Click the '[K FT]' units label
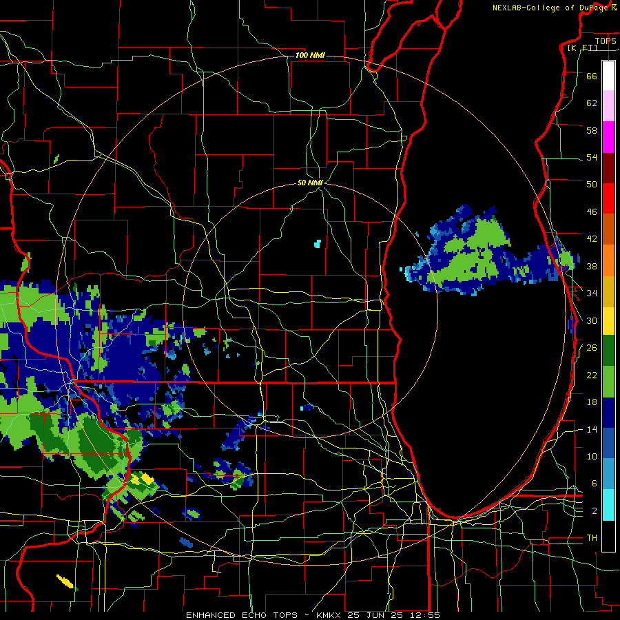Image resolution: width=620 pixels, height=620 pixels. pyautogui.click(x=582, y=48)
